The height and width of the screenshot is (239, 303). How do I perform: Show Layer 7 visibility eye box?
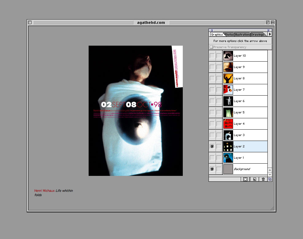point(212,90)
